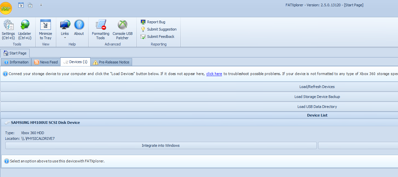Expand the Links dropdown
398x177 pixels.
click(65, 29)
